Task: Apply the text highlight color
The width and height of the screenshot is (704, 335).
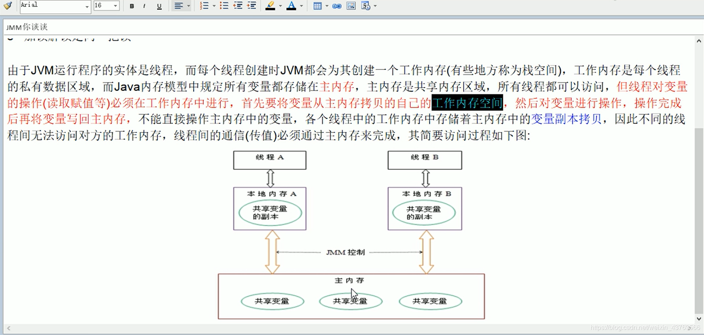Action: [270, 6]
